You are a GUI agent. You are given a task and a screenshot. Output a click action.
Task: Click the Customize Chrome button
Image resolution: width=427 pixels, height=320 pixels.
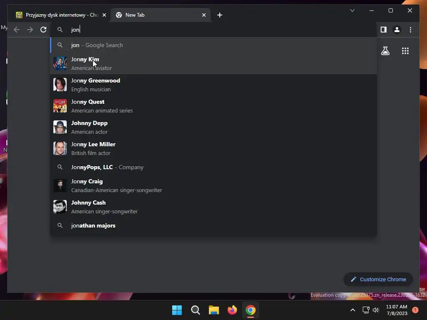tap(378, 279)
